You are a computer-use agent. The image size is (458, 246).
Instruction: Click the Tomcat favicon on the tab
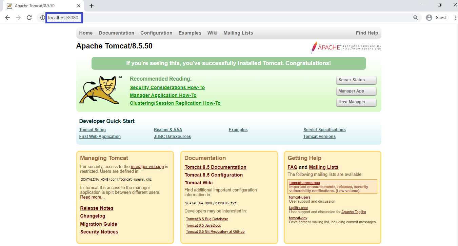[x=9, y=6]
